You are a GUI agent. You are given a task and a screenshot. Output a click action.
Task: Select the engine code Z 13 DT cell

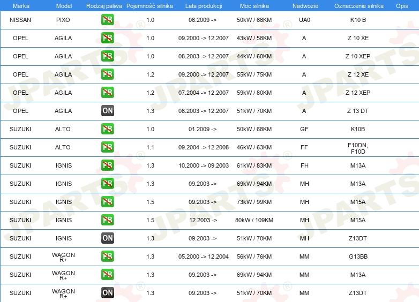click(357, 110)
